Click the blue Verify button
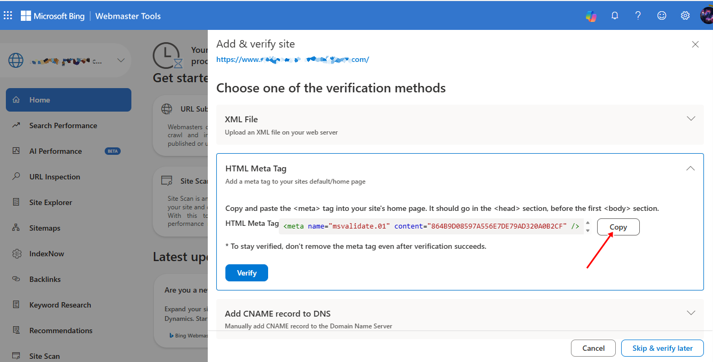 [x=247, y=273]
